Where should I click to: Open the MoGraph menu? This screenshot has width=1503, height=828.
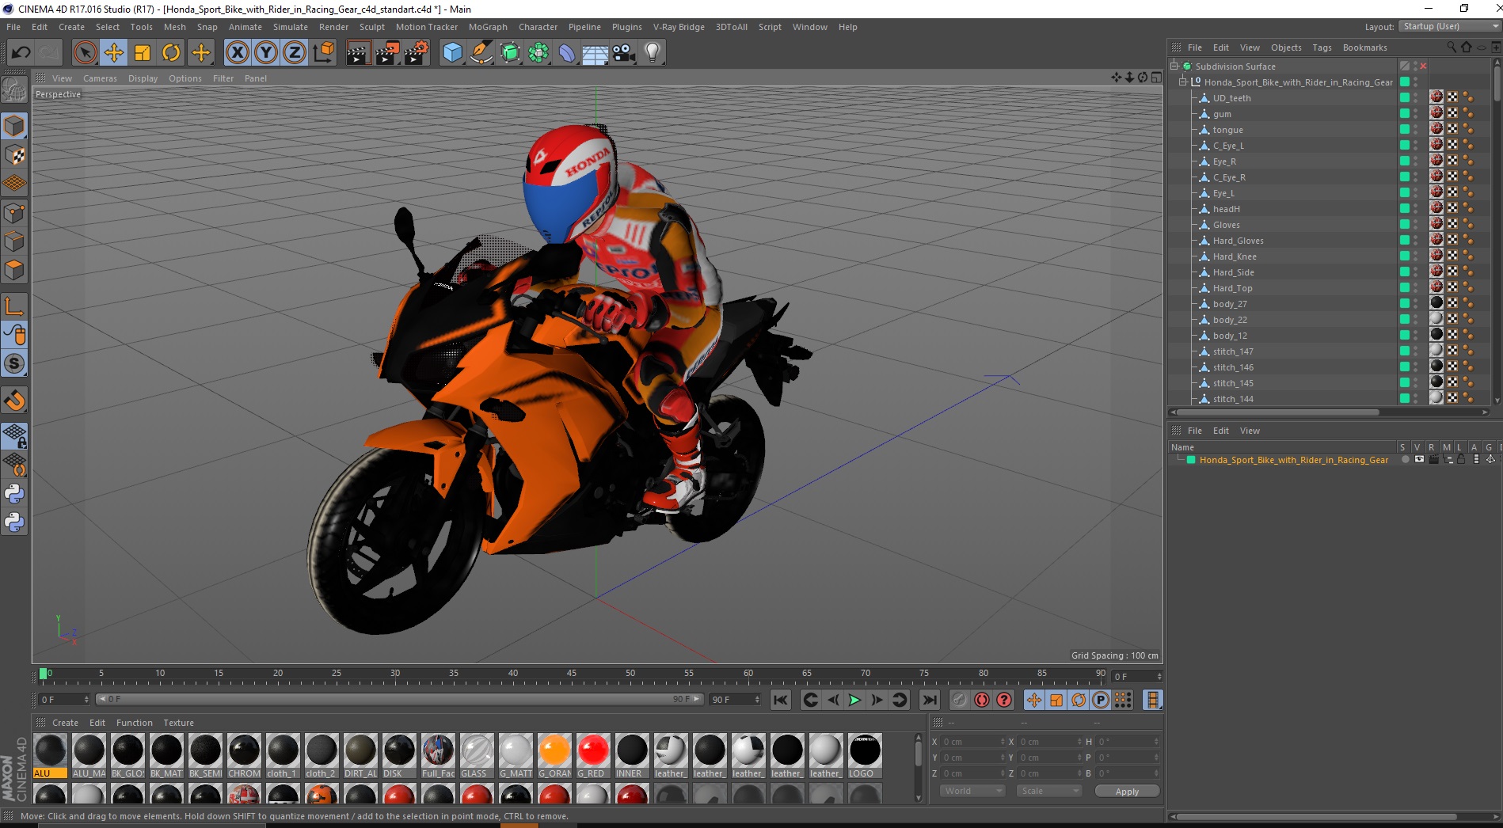[x=488, y=27]
